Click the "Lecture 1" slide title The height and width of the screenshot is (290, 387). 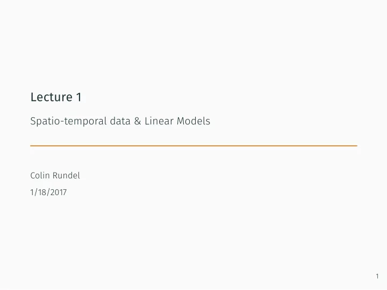(x=56, y=97)
